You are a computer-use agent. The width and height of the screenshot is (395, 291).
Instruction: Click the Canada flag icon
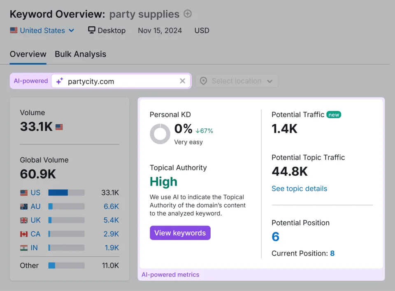tap(24, 234)
